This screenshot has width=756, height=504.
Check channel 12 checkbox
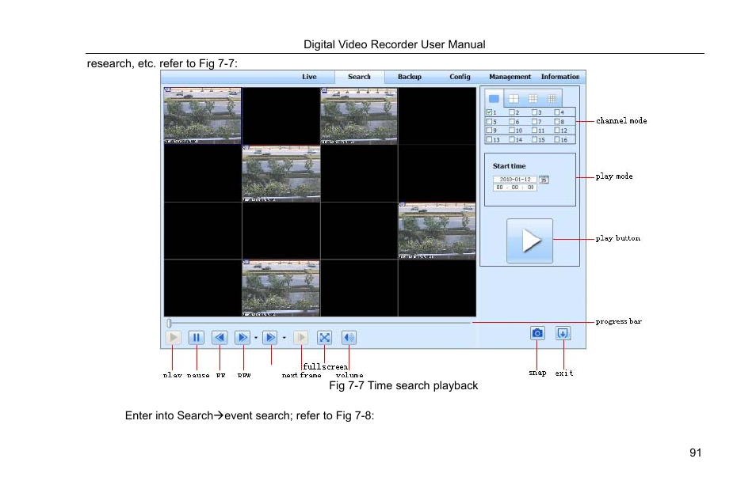(557, 130)
